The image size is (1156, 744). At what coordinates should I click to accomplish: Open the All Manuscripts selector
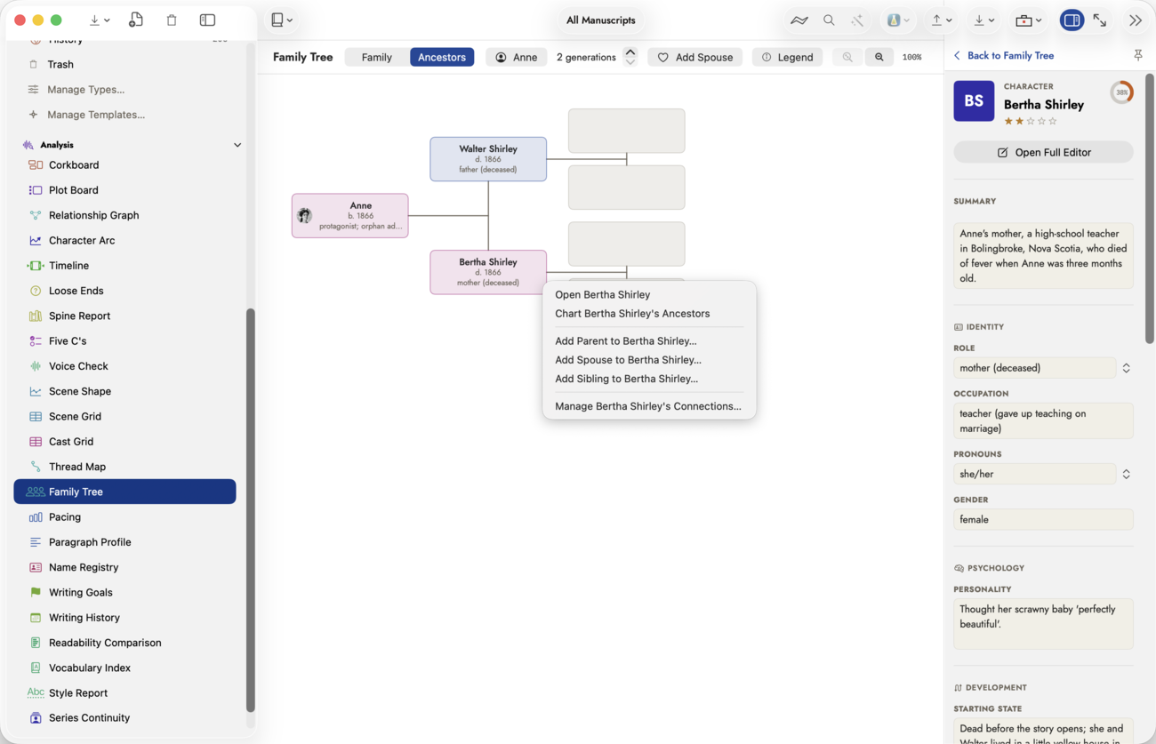pyautogui.click(x=601, y=20)
